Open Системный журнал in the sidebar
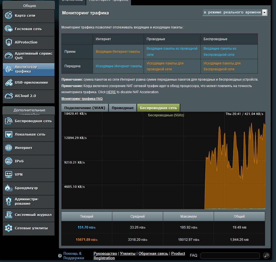This screenshot has height=262, width=276. pyautogui.click(x=33, y=215)
